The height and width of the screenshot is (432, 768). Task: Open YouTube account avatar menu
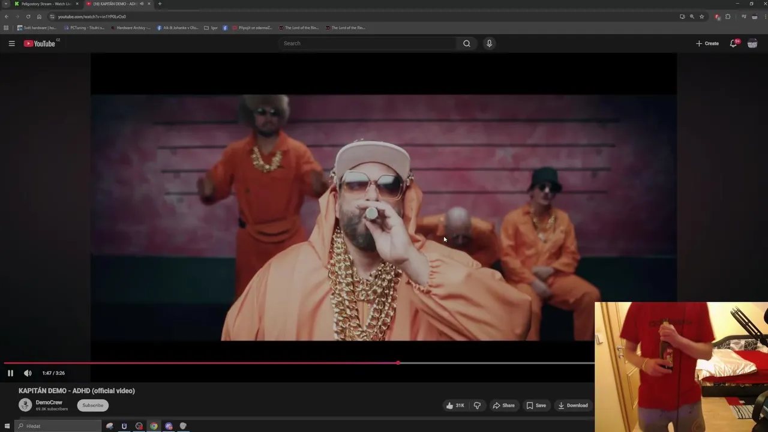pyautogui.click(x=752, y=43)
